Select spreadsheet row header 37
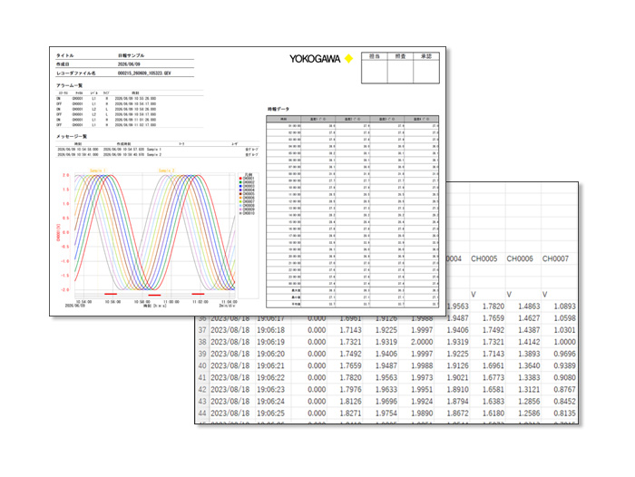Screen dimensions: 635x477 (202, 330)
